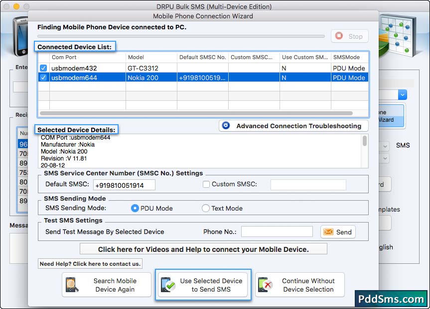
Task: Click the Wizard button in the background window
Action: point(391,116)
